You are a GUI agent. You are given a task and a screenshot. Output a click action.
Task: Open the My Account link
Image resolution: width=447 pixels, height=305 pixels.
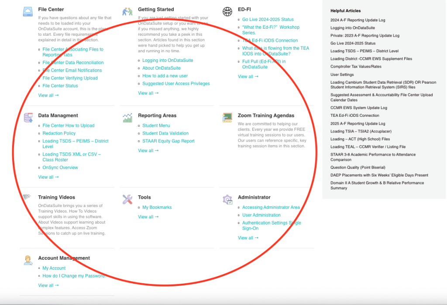54,268
